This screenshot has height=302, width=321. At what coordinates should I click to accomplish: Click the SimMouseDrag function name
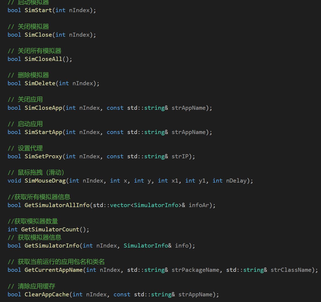tap(45, 181)
